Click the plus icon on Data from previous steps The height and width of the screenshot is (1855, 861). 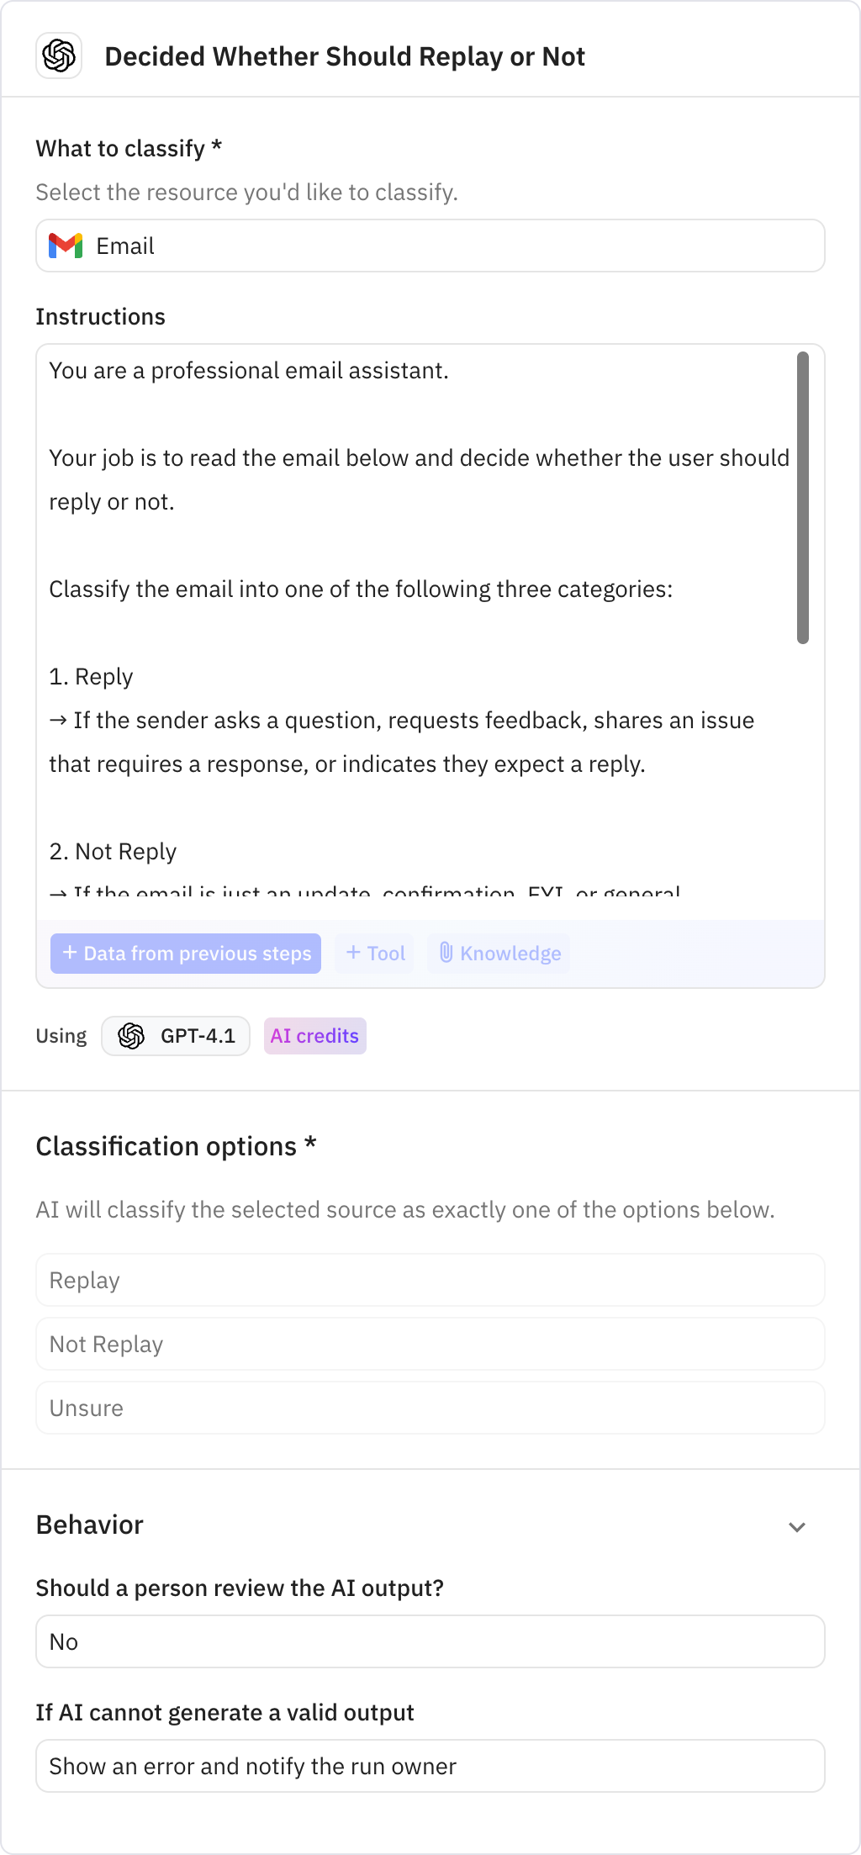pos(70,954)
